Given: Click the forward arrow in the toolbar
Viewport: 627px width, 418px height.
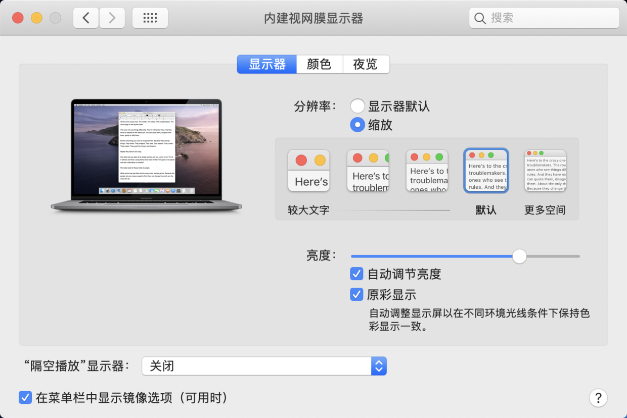Looking at the screenshot, I should coord(112,18).
